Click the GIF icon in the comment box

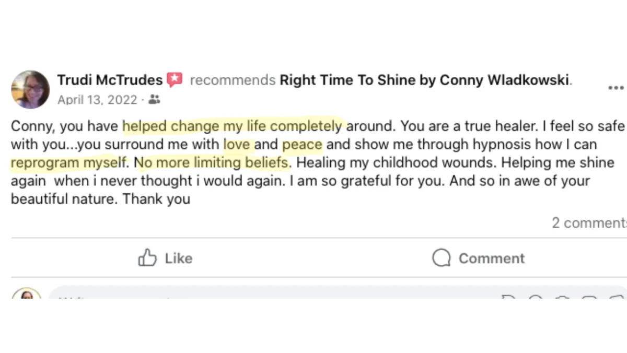tap(589, 298)
